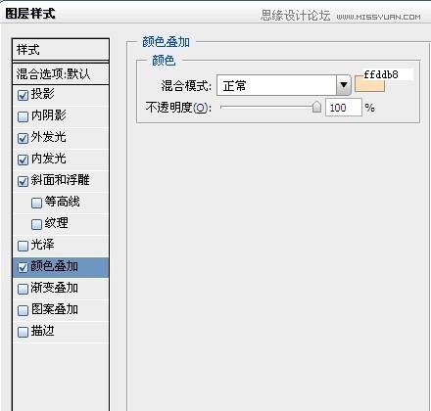Open the 纹理 sub-item label
Screen dimensions: 431x411
click(x=57, y=223)
